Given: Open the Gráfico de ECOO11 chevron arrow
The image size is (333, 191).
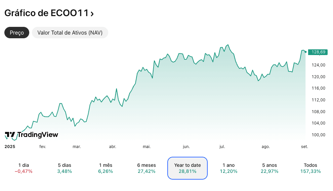Looking at the screenshot, I should (92, 14).
